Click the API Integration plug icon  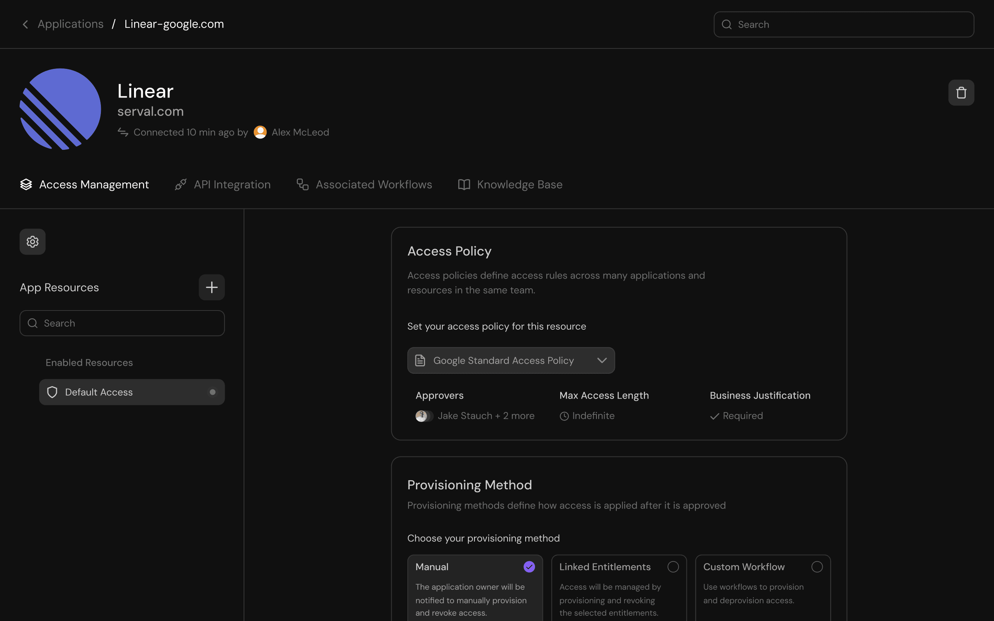181,185
